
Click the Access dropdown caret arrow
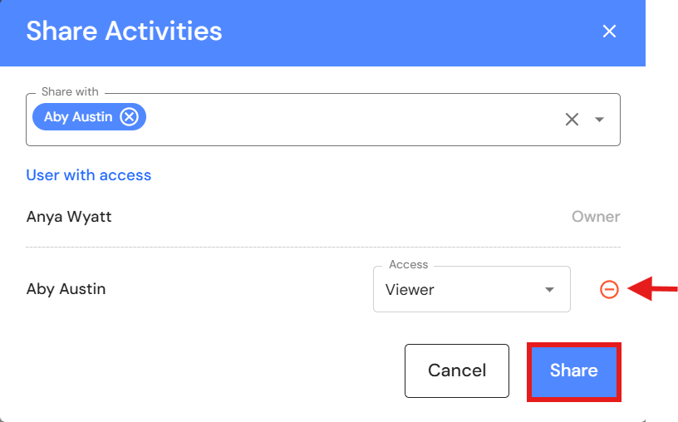pyautogui.click(x=549, y=290)
